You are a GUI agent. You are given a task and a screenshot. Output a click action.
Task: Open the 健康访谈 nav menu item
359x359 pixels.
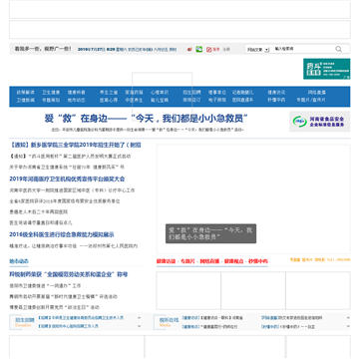click(x=276, y=93)
